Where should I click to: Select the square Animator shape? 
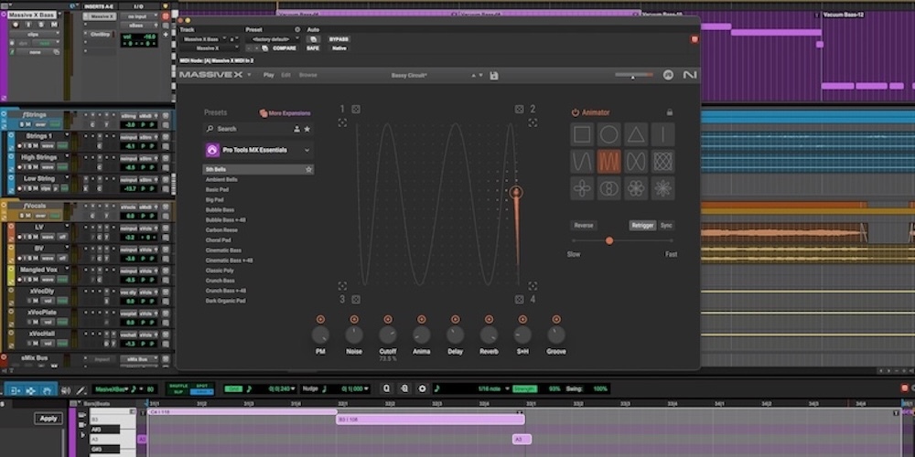tap(582, 134)
